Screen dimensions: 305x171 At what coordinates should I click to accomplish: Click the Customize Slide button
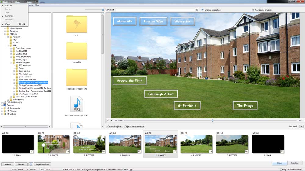click(114, 126)
